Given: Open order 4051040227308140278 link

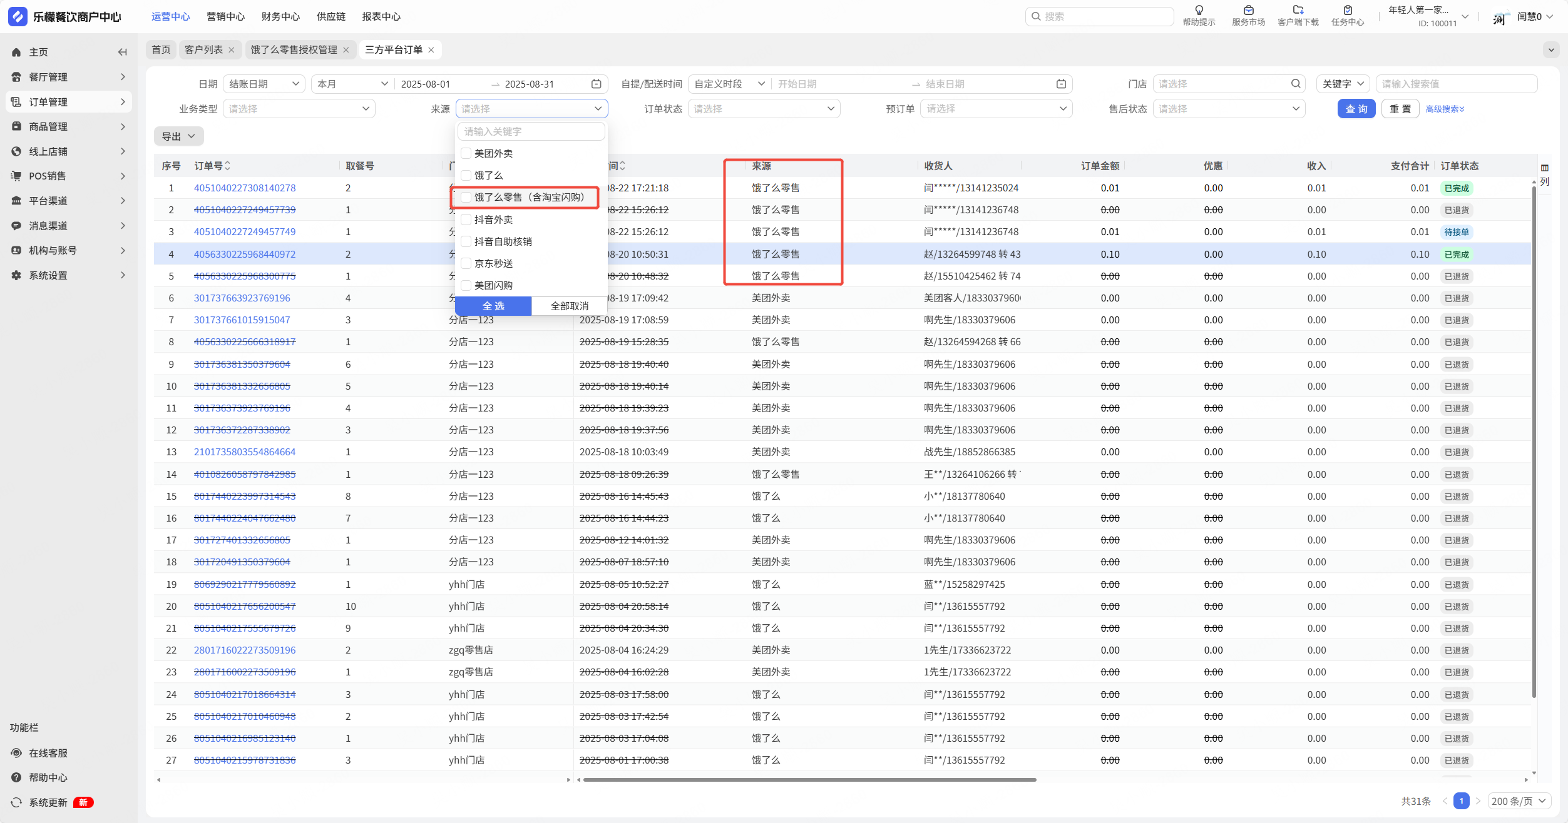Looking at the screenshot, I should tap(245, 188).
